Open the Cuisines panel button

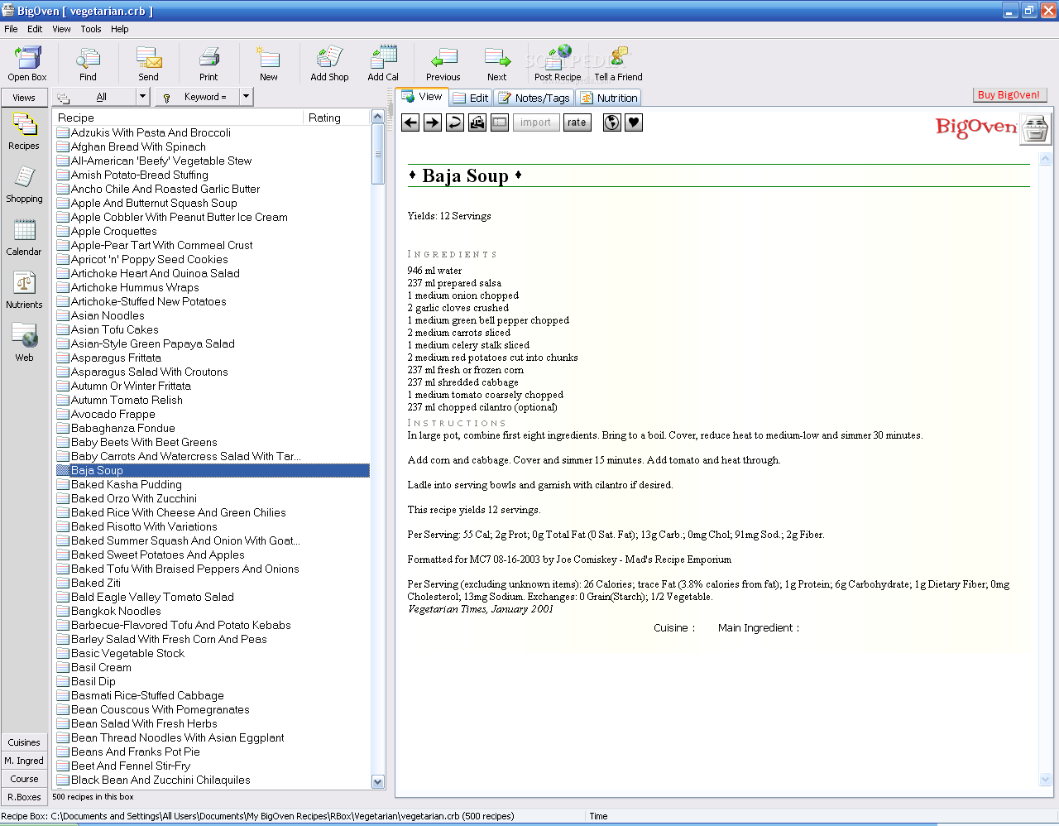(x=24, y=742)
